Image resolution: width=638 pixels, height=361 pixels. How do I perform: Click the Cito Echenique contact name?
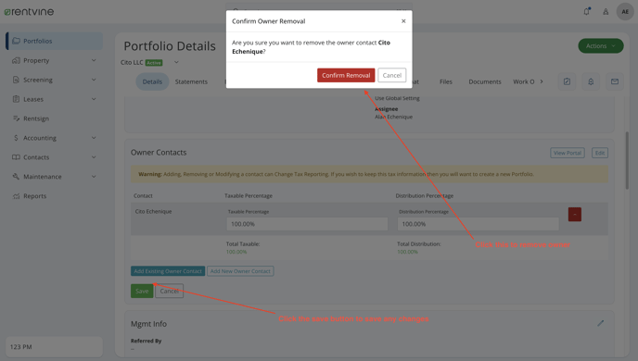(x=153, y=212)
